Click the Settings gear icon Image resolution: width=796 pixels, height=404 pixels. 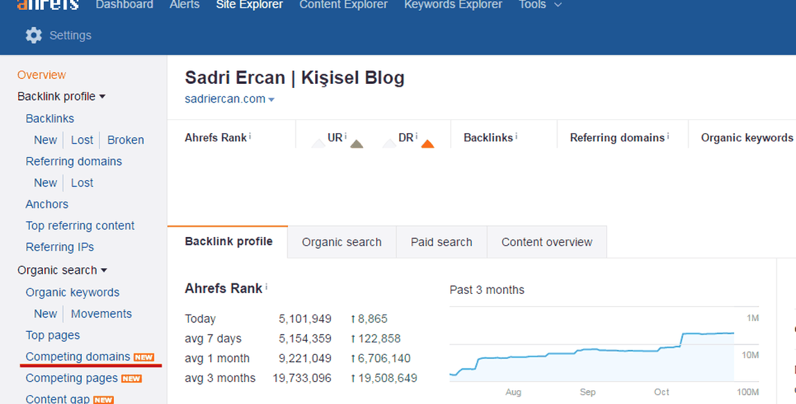point(33,35)
